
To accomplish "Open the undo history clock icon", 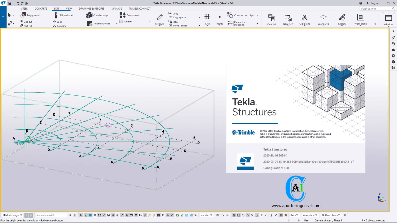I will (26, 3).
